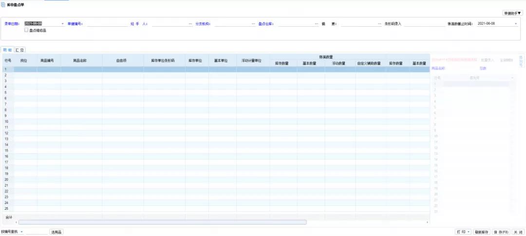Expand the 录单日期 date dropdown

pyautogui.click(x=62, y=24)
